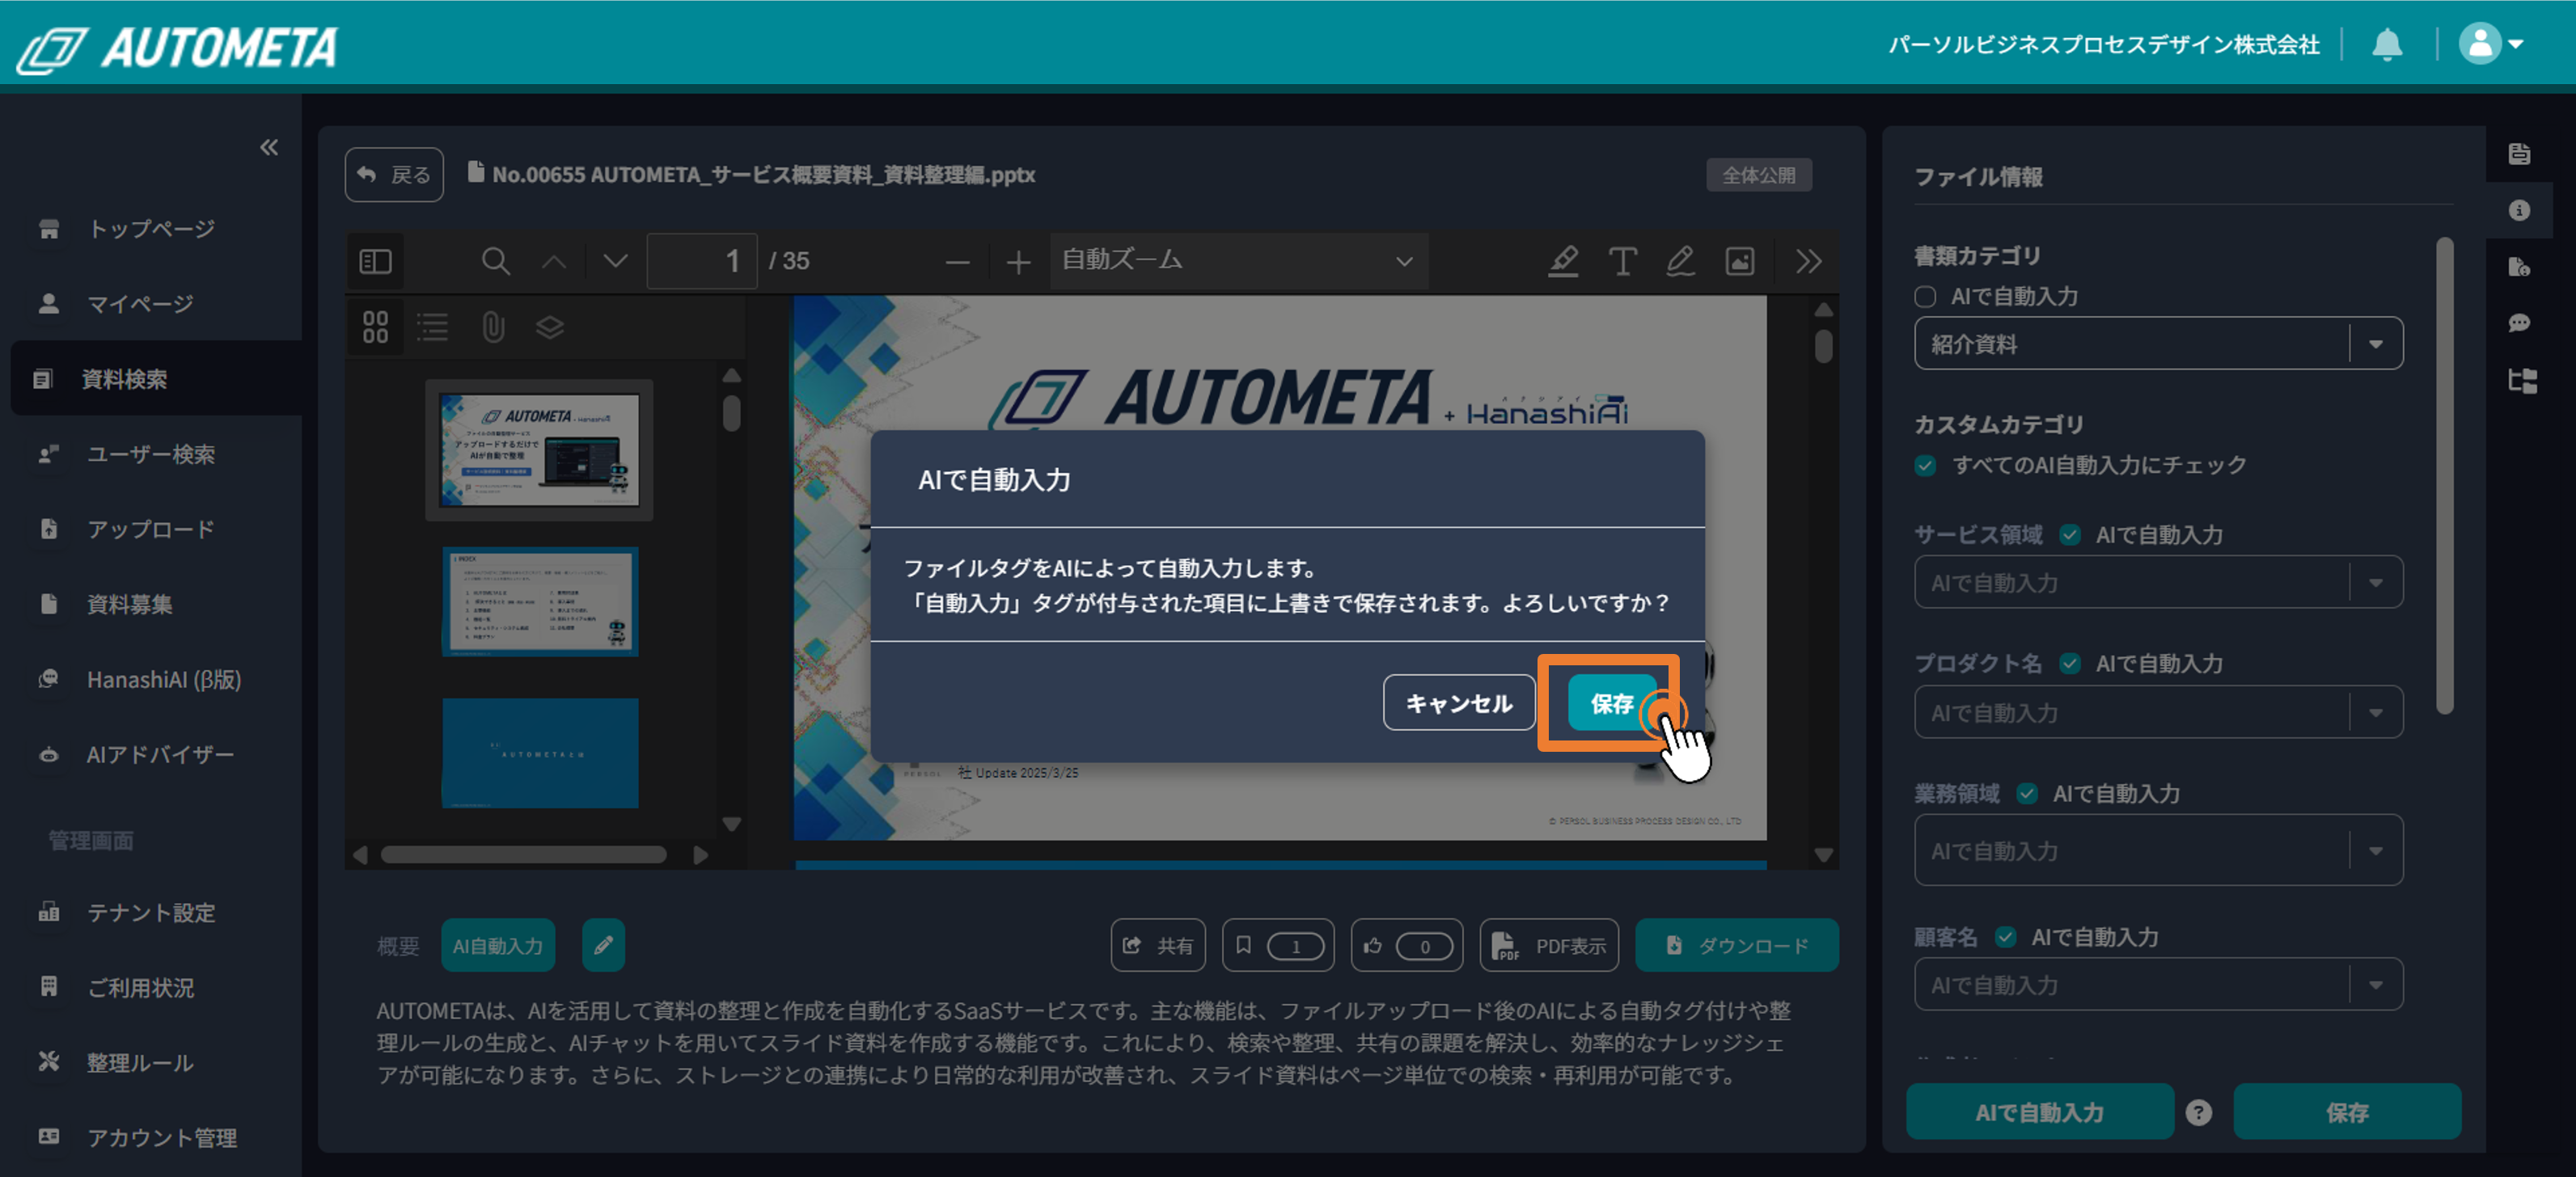Edit the summary with pencil icon
Screen dimensions: 2576x1177
[603, 945]
